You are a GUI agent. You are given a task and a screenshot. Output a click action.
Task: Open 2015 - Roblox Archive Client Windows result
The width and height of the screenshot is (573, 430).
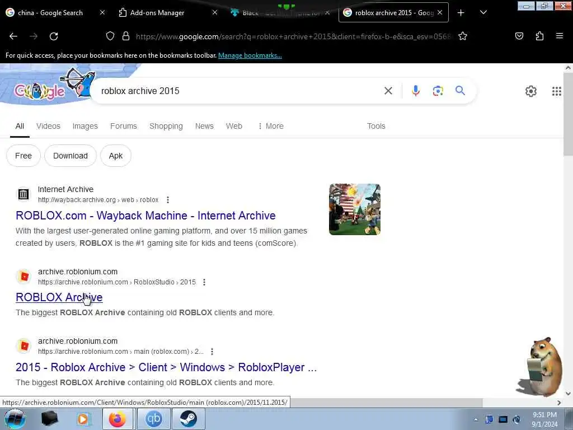(x=166, y=367)
